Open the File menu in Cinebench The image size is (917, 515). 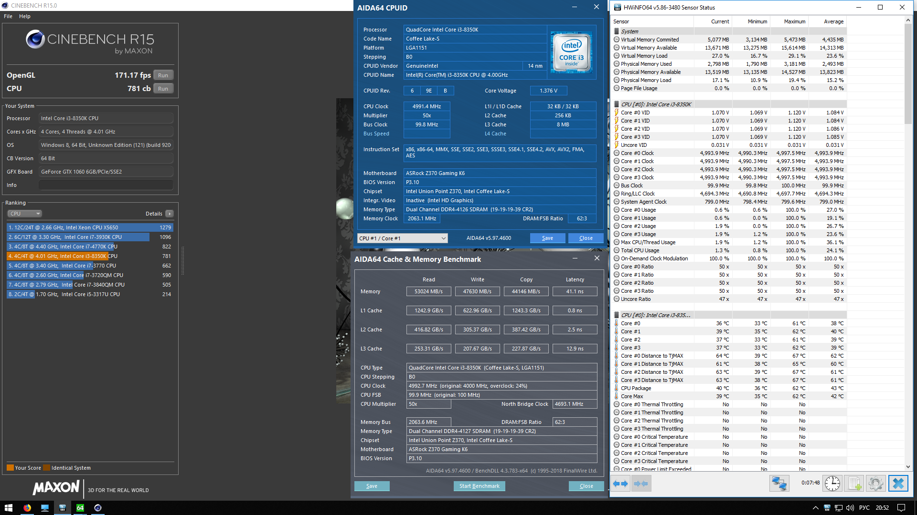[8, 16]
